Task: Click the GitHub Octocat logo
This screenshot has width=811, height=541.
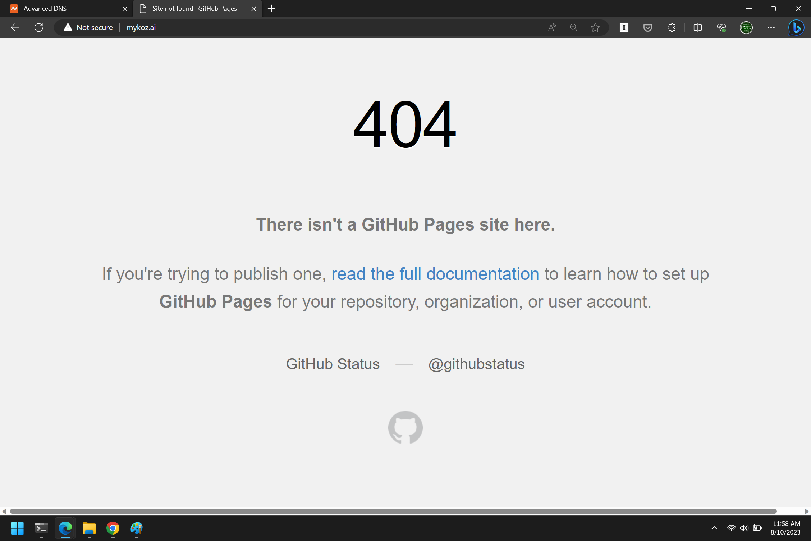Action: tap(405, 427)
